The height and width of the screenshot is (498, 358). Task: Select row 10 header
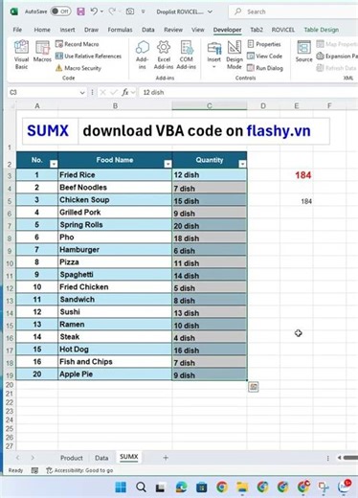pos(10,263)
